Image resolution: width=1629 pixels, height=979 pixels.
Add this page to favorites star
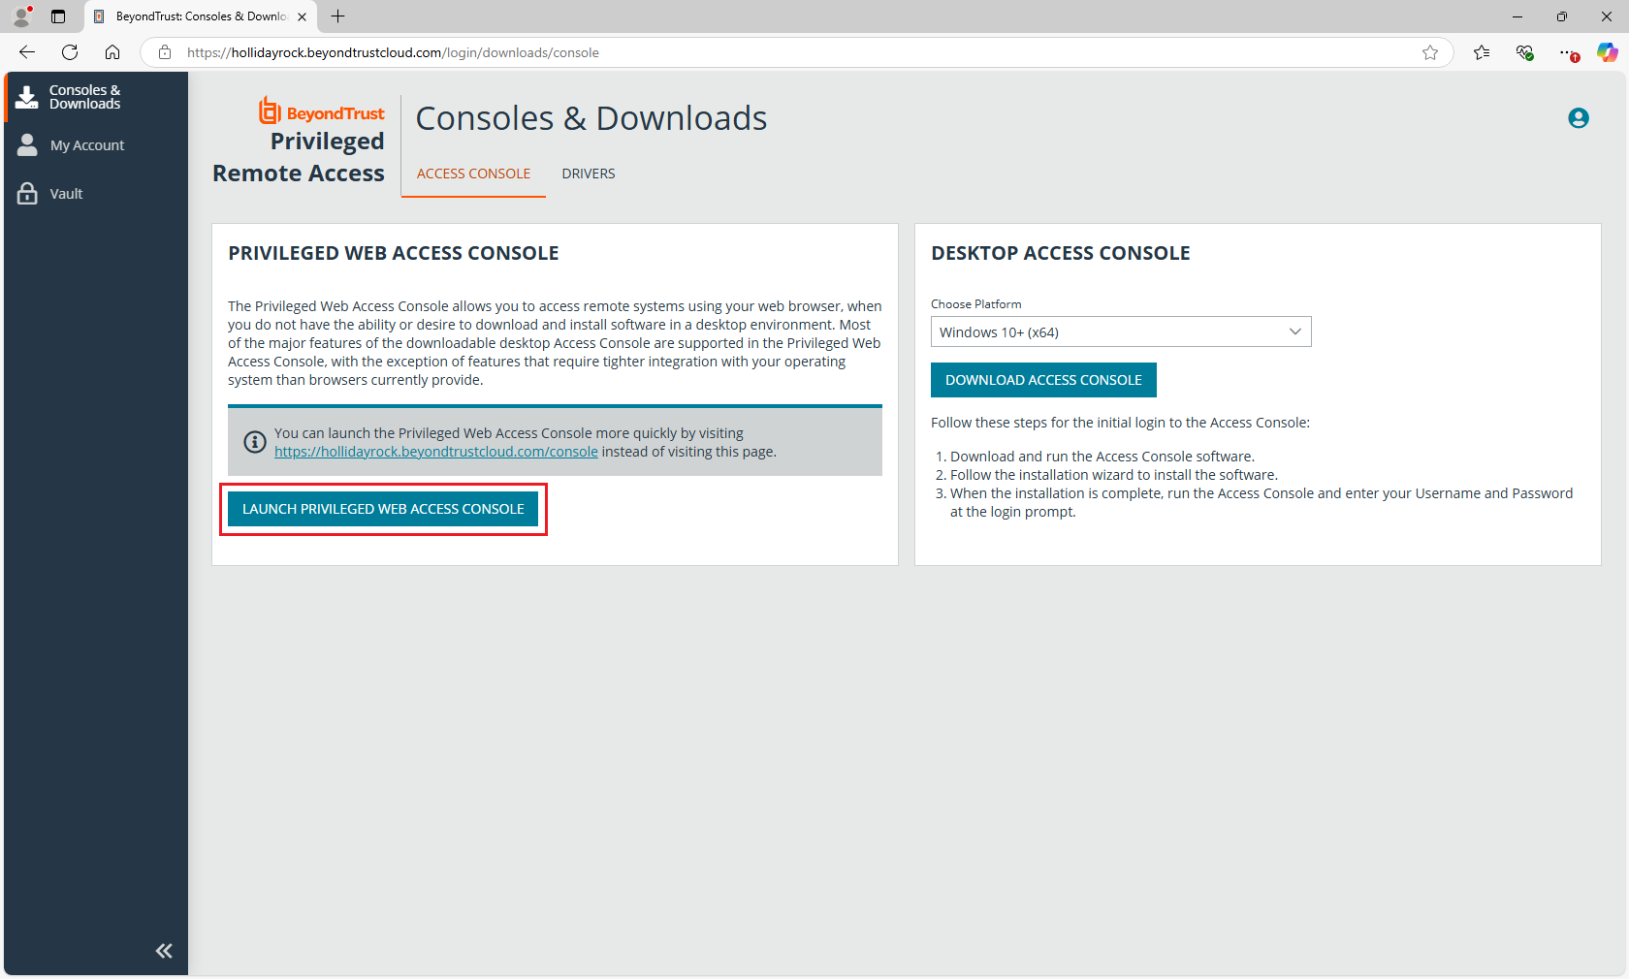pyautogui.click(x=1430, y=52)
